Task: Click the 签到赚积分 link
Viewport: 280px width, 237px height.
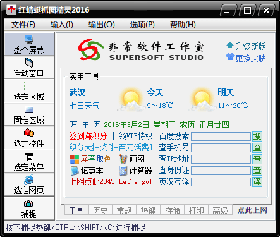Action: tap(88, 136)
